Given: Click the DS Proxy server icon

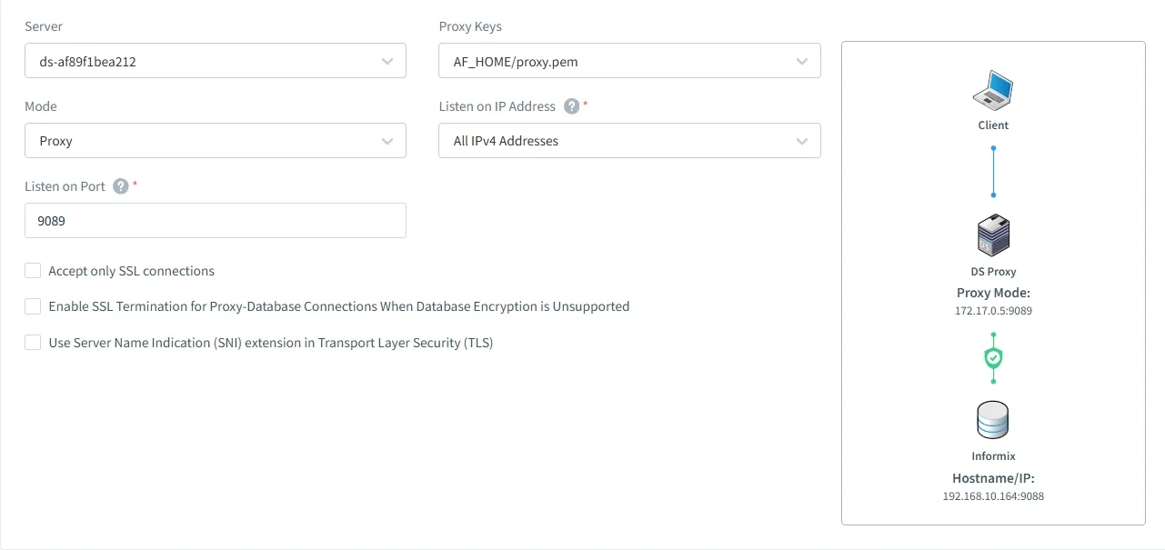Looking at the screenshot, I should [992, 235].
